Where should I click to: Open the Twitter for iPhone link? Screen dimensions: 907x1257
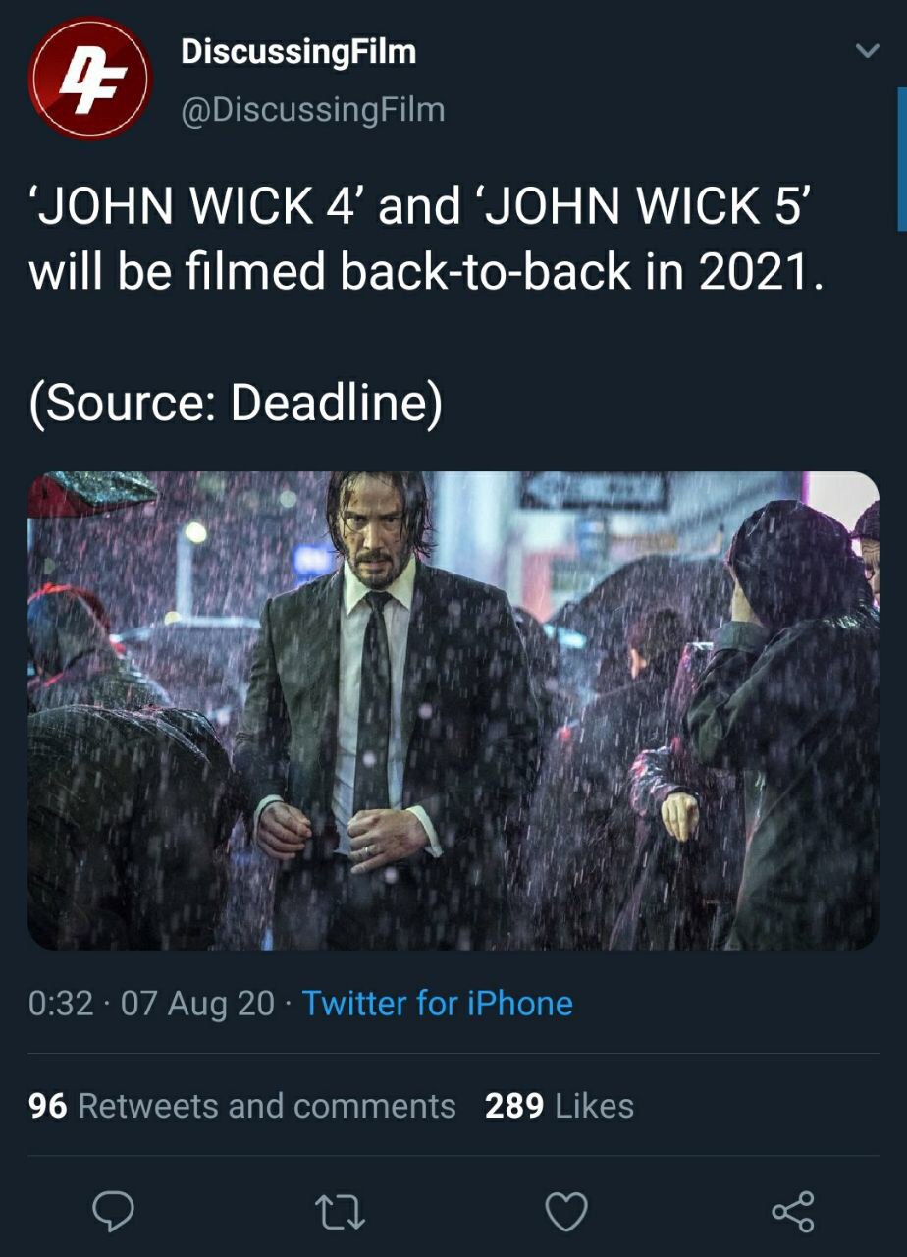(x=438, y=1003)
